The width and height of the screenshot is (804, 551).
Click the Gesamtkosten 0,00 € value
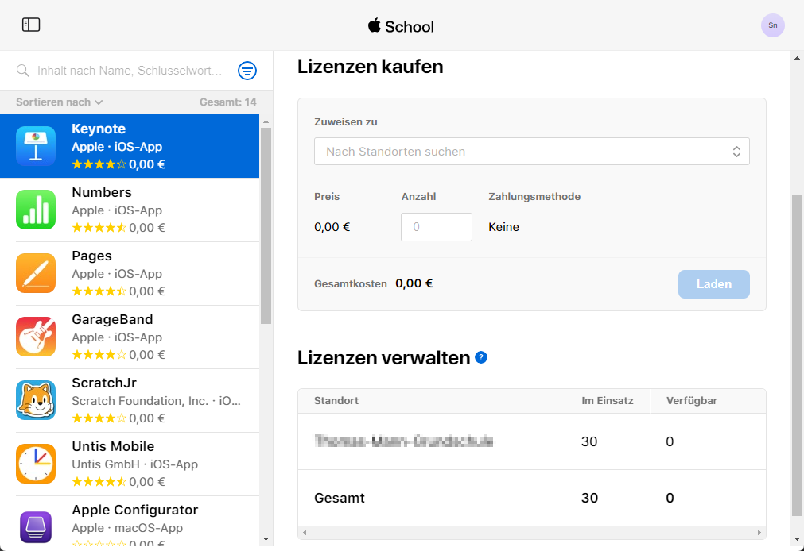[x=414, y=283]
